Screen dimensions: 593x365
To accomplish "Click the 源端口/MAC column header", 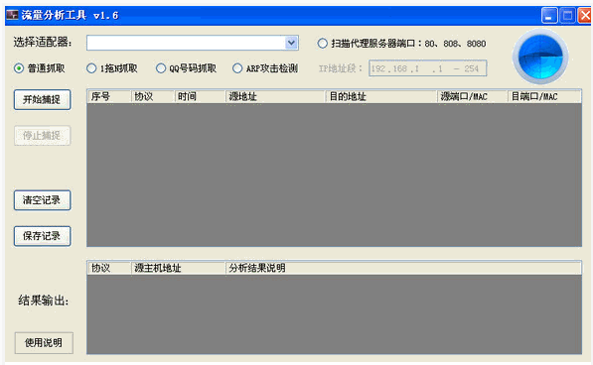I will [x=473, y=96].
